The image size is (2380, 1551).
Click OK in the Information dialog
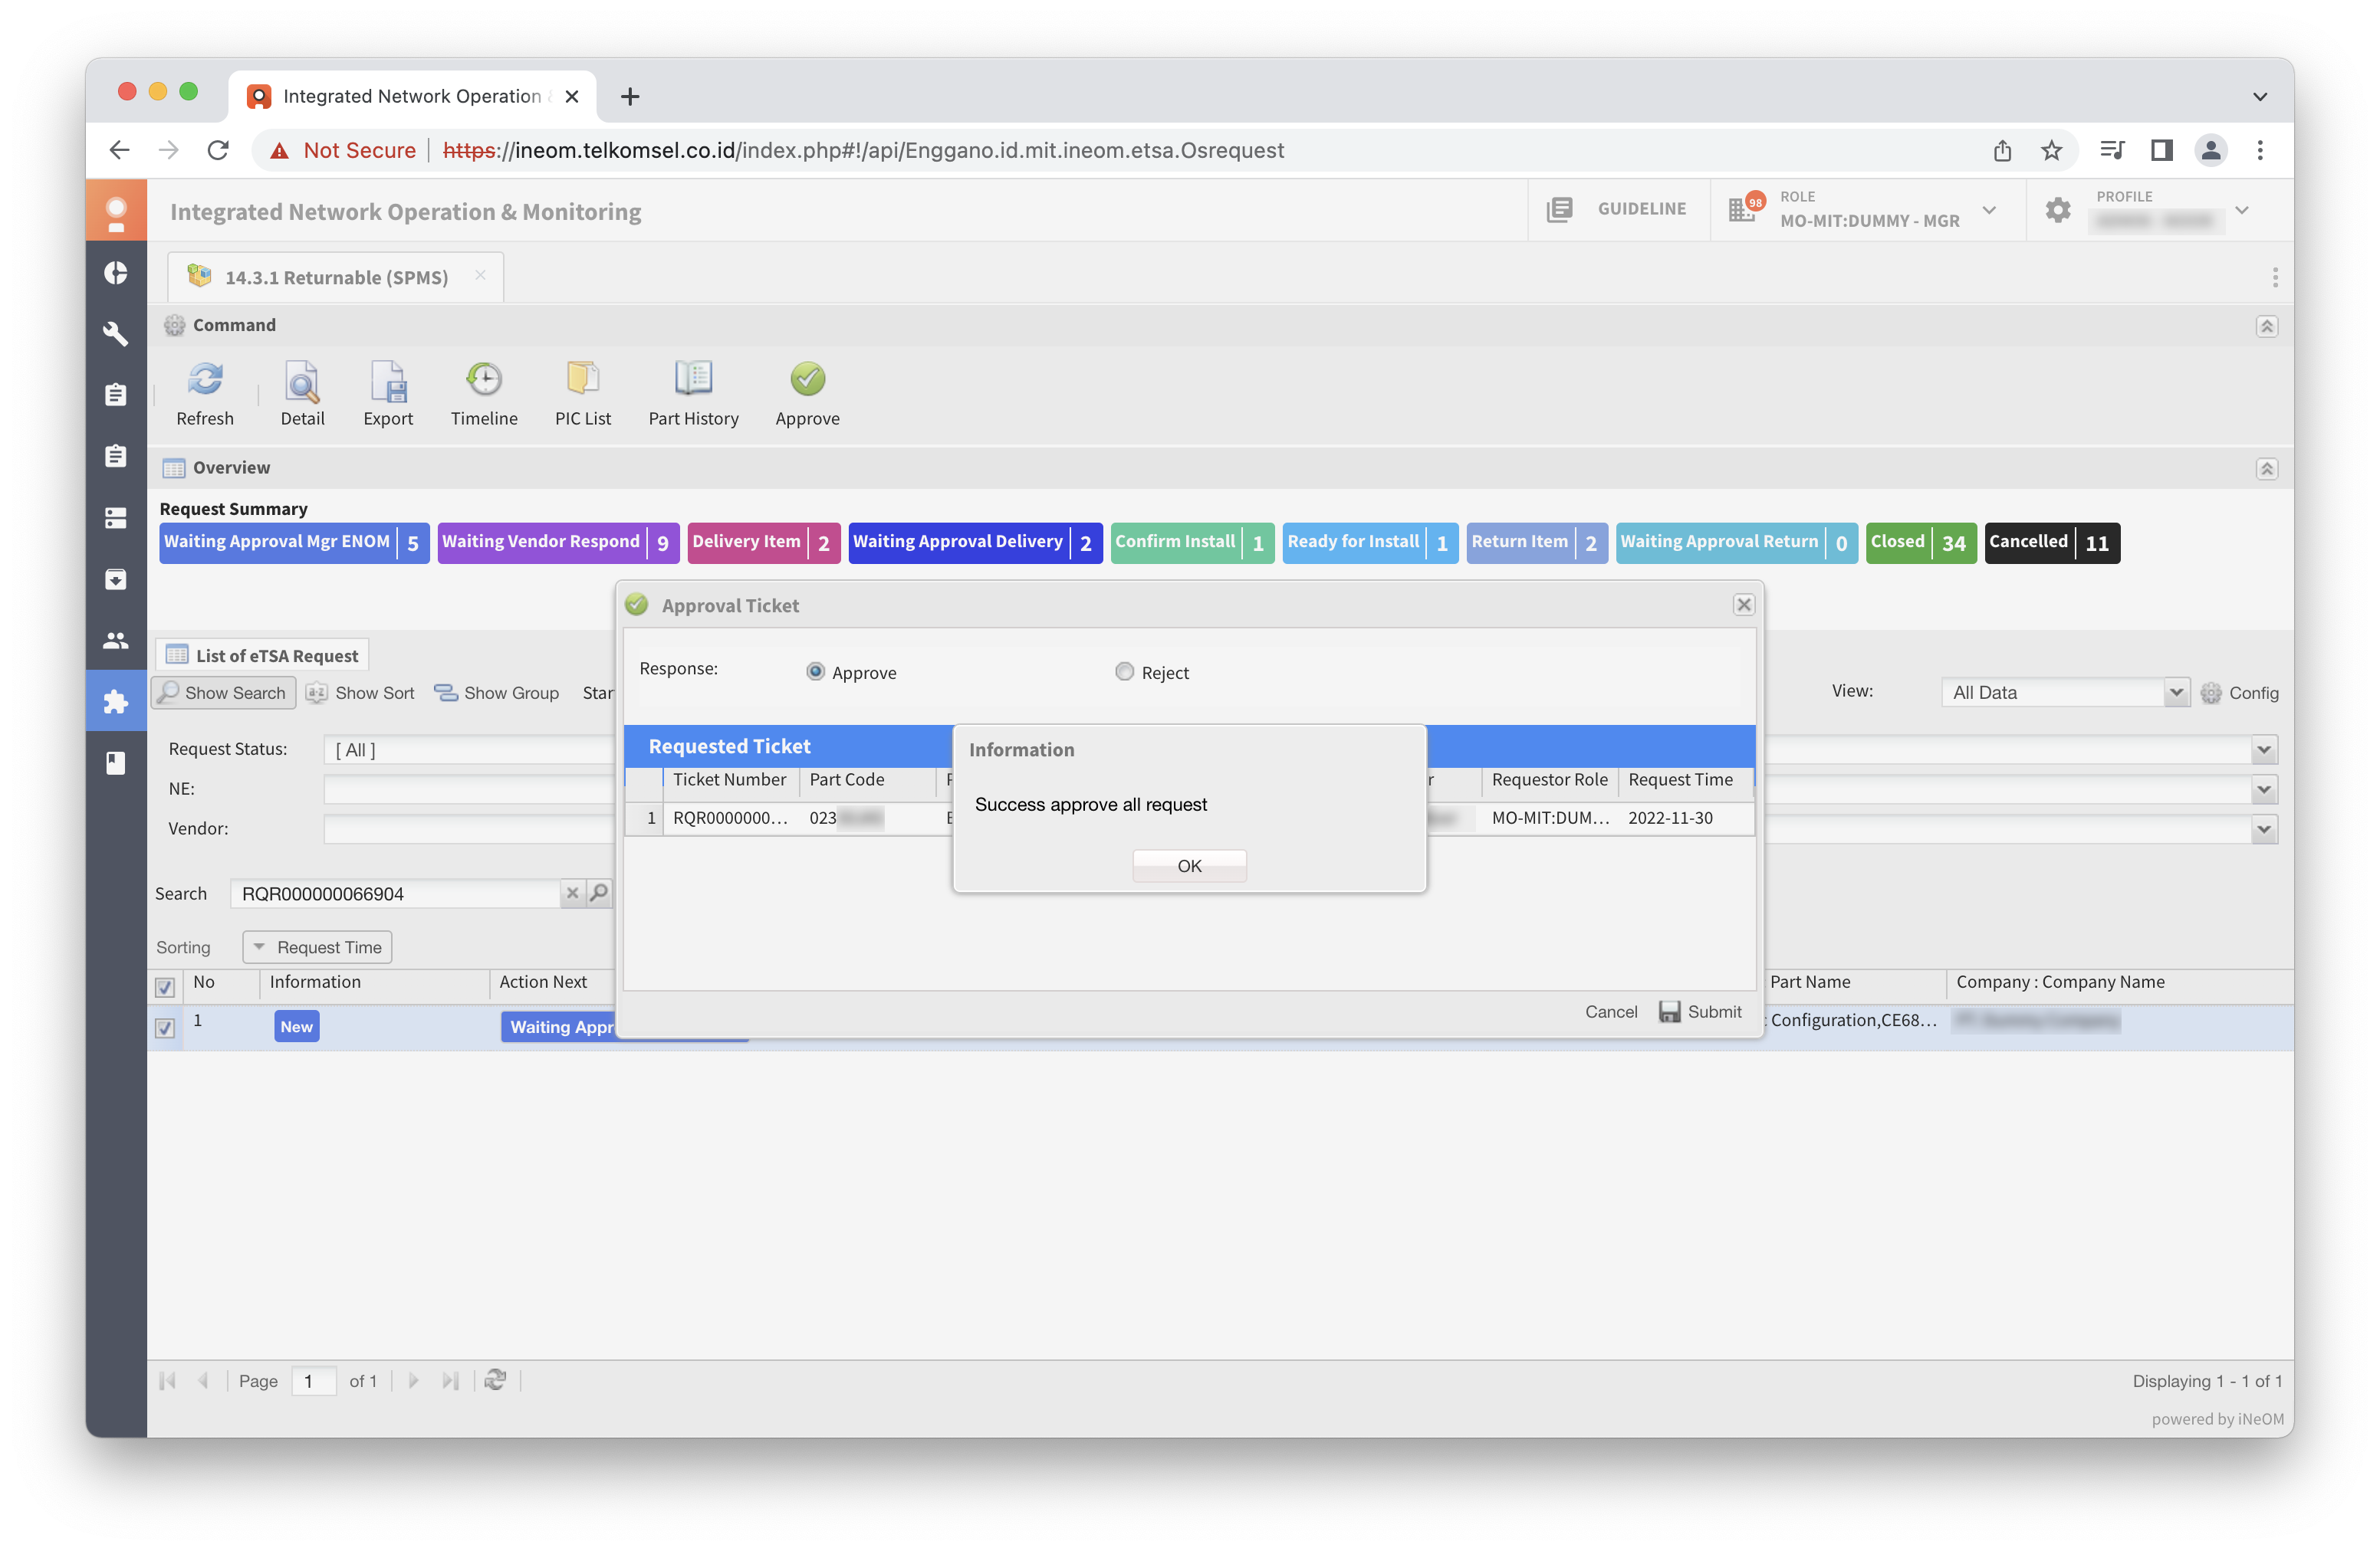tap(1189, 865)
